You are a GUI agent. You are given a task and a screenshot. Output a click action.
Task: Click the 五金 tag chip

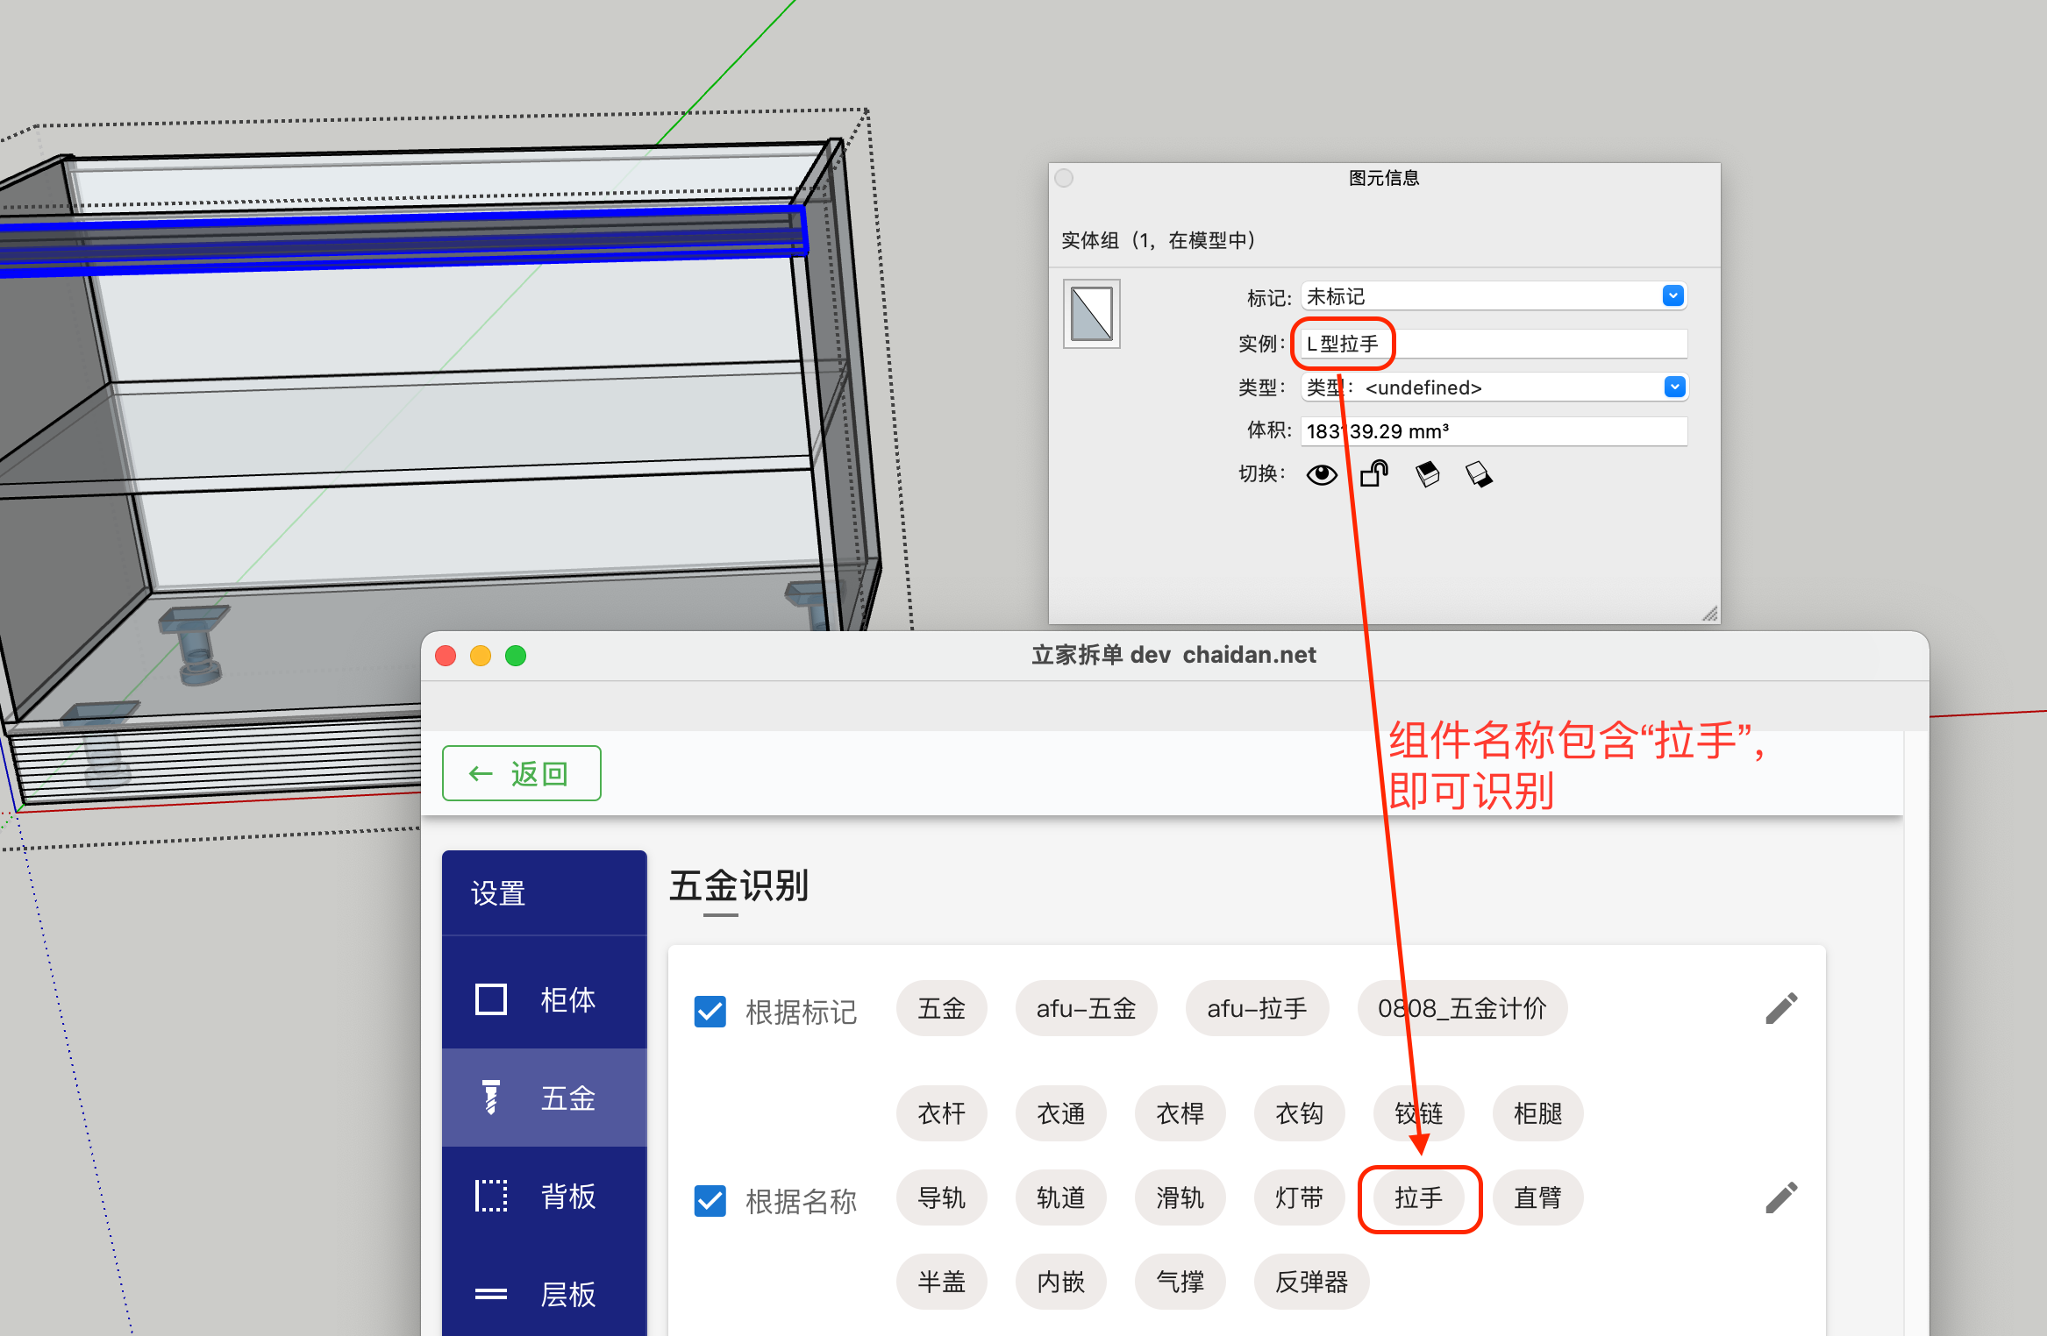(941, 1008)
